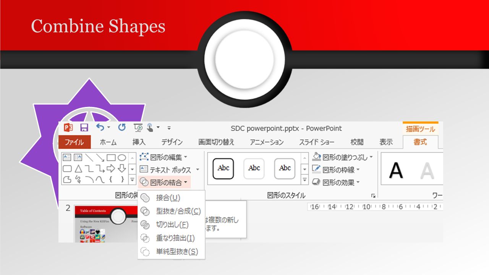Open the 図形の効果 dropdown

[336, 183]
